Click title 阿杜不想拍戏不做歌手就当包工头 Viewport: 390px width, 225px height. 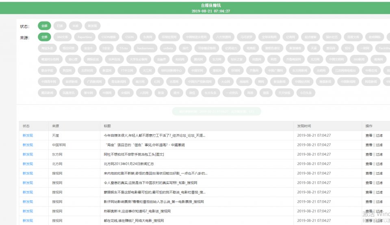click(x=134, y=154)
